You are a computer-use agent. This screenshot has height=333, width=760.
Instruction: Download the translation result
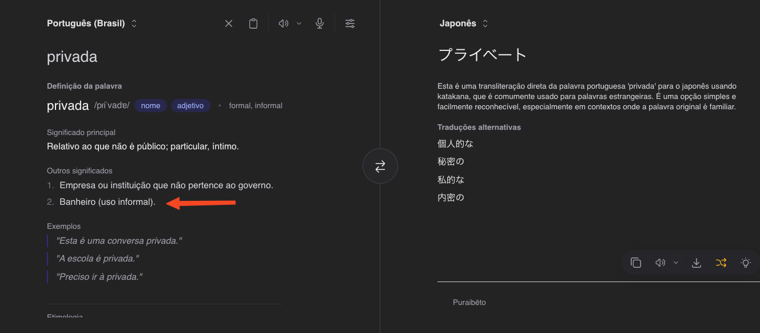[697, 263]
